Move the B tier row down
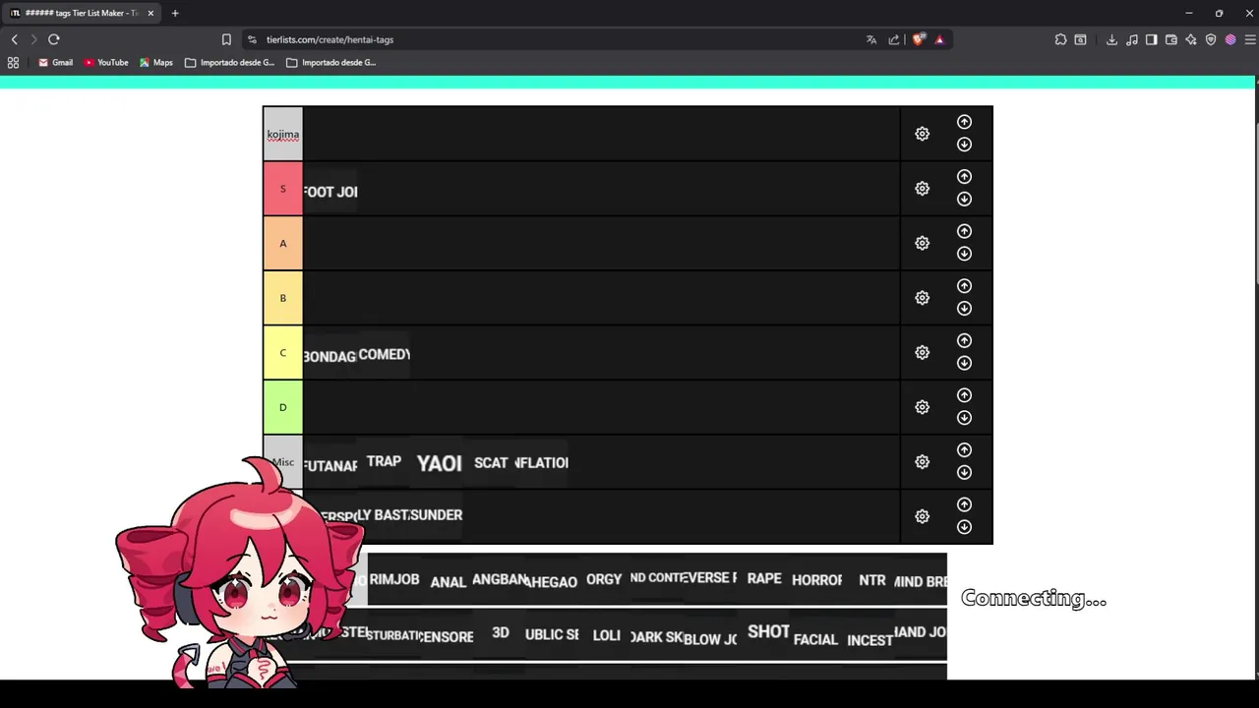Image resolution: width=1259 pixels, height=708 pixels. 964,309
